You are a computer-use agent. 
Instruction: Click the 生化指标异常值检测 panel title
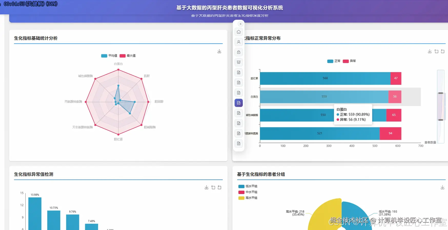[34, 174]
